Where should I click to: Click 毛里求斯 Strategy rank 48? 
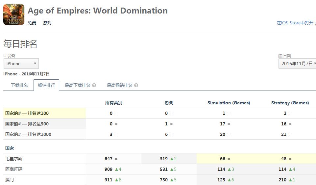tap(284, 159)
